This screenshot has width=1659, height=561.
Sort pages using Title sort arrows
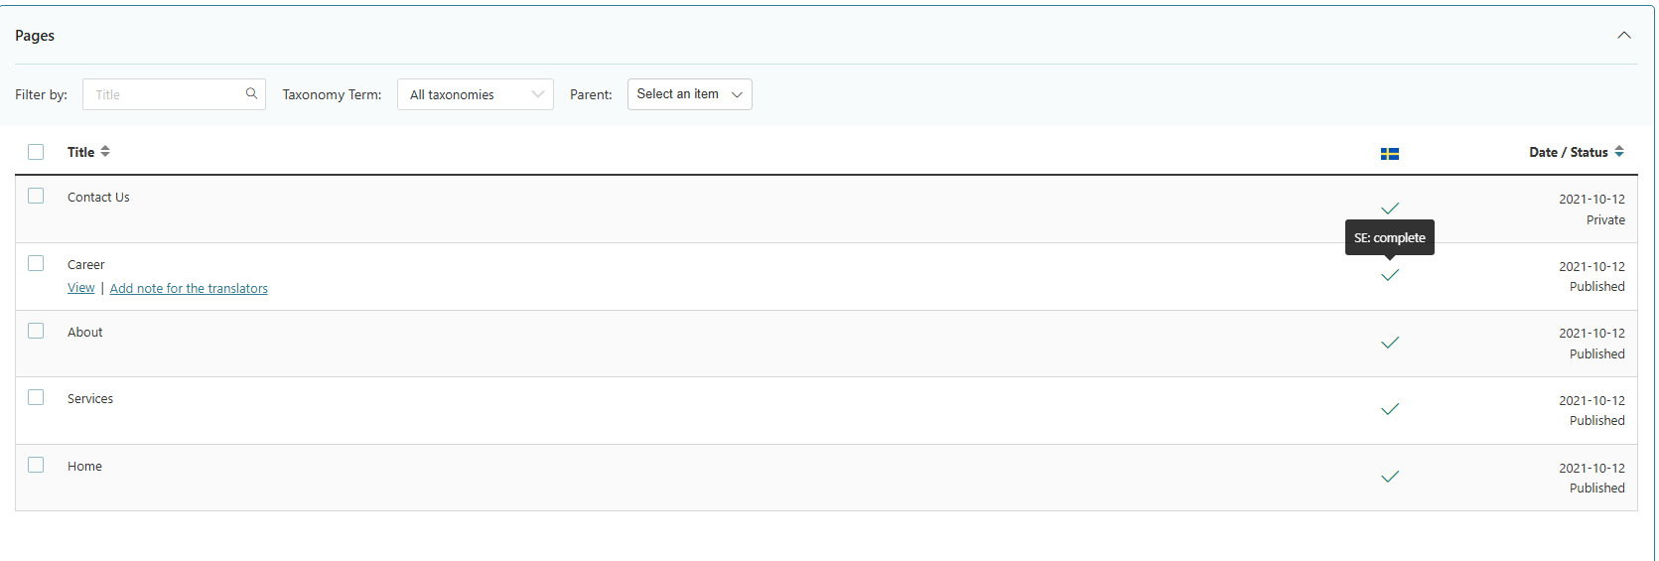[105, 152]
